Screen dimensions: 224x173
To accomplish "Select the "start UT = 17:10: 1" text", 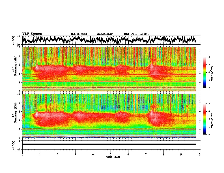I will pyautogui.click(x=137, y=34).
